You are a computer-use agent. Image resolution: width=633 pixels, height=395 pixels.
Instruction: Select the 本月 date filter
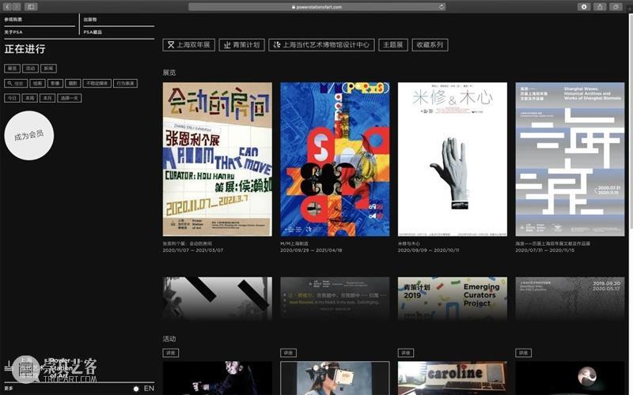coord(47,98)
